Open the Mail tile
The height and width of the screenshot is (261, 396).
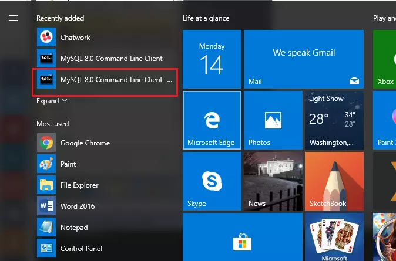click(304, 59)
